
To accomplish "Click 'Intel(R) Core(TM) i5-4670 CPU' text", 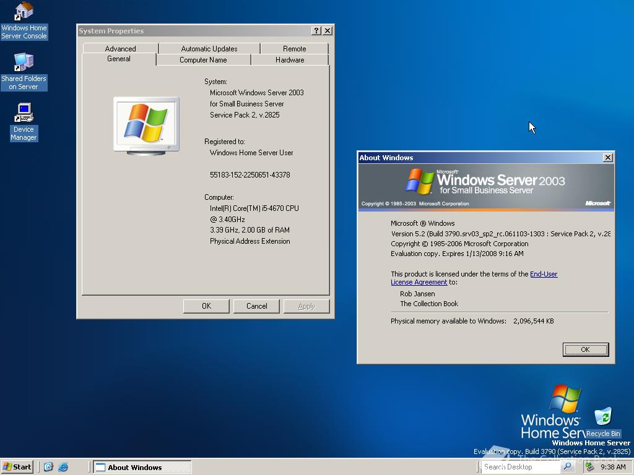I will [x=254, y=208].
